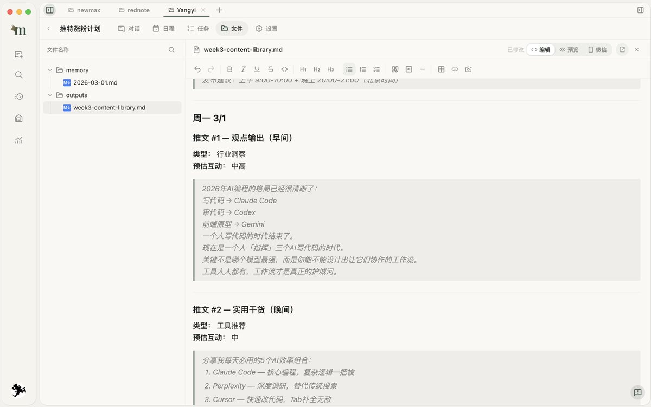Switch to 预览 preview mode
651x407 pixels.
point(569,49)
